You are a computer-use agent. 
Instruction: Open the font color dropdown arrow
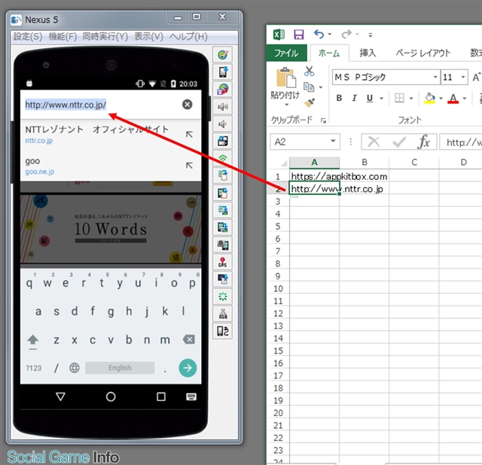pyautogui.click(x=465, y=99)
